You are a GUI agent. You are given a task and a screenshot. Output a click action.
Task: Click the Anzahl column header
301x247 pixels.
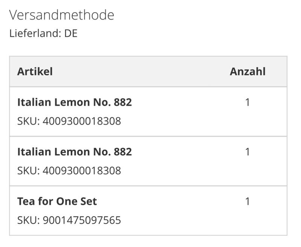coord(248,72)
